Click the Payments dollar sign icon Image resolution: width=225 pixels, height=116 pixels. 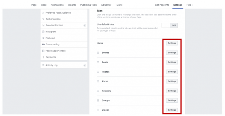pos(43,57)
